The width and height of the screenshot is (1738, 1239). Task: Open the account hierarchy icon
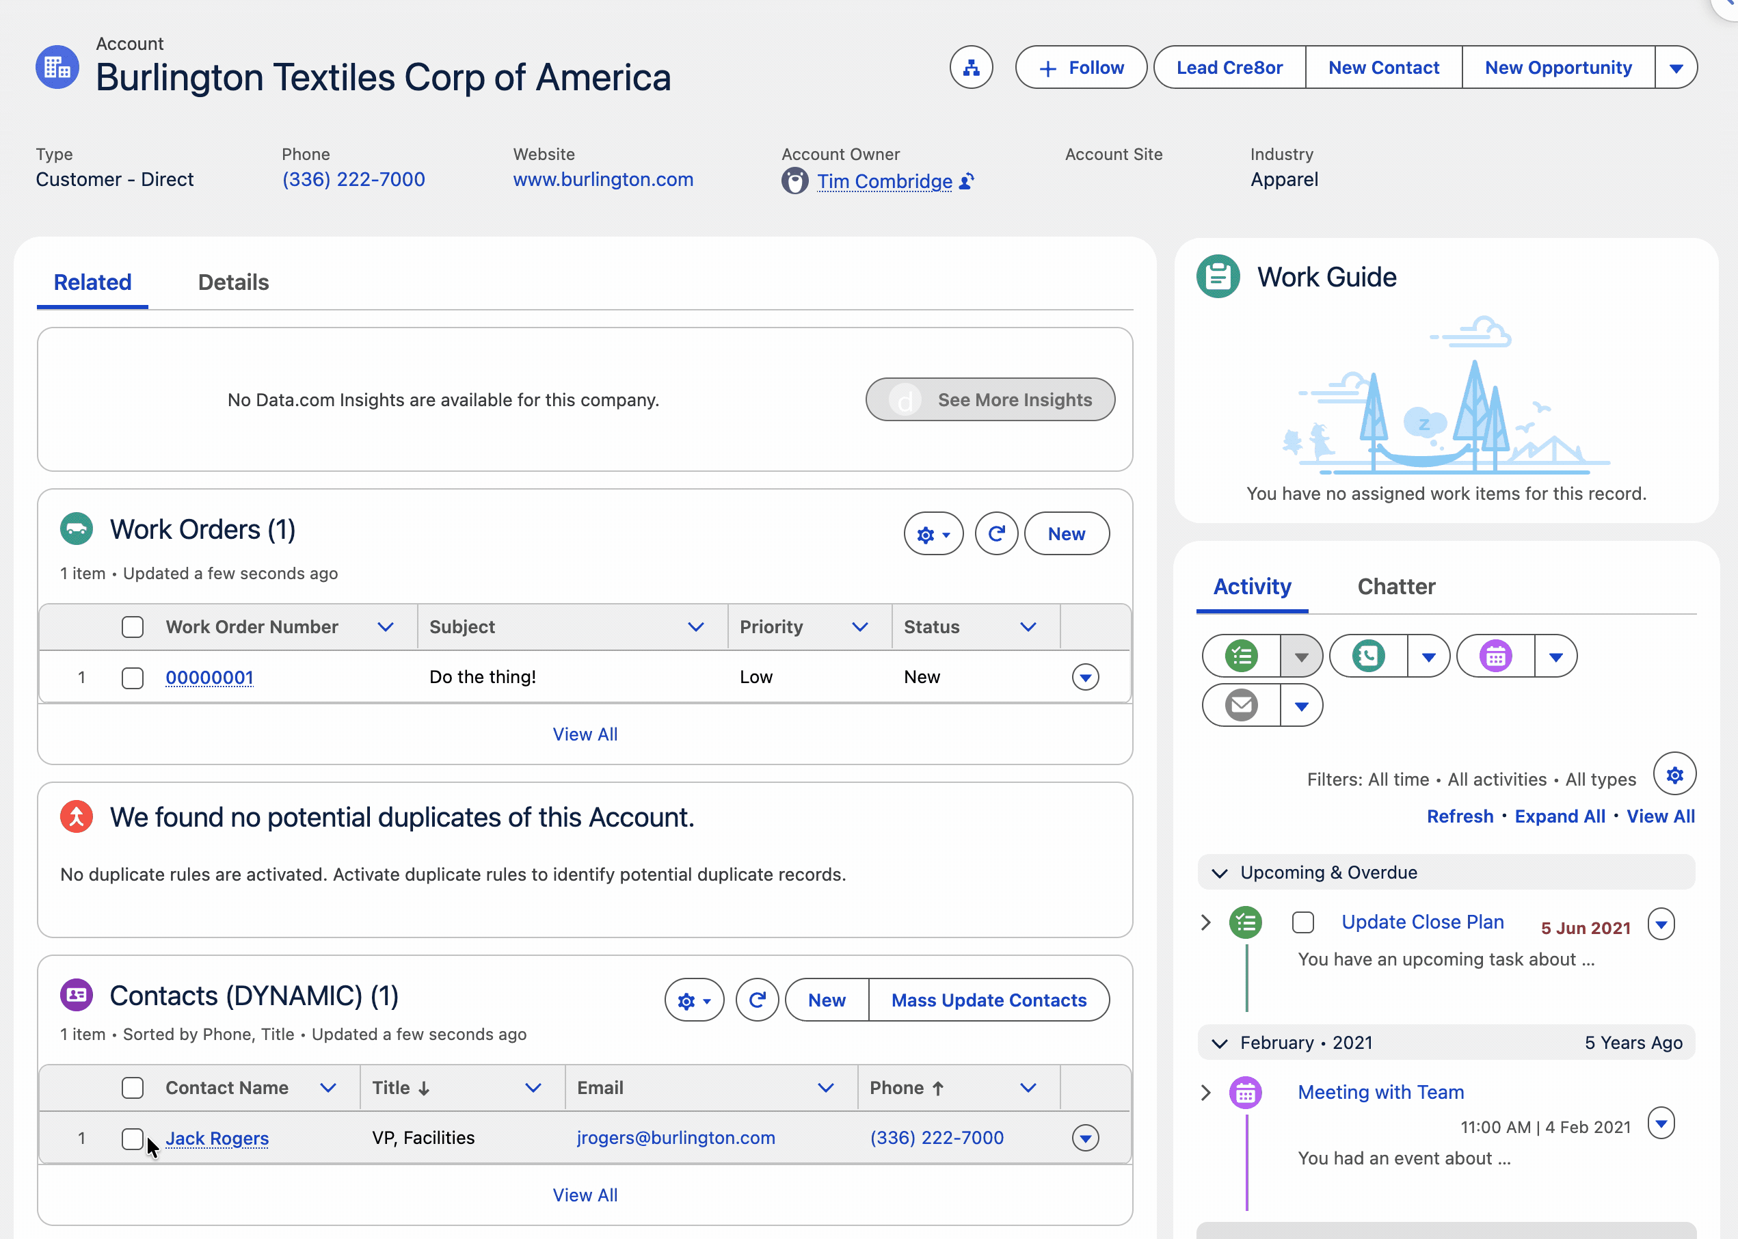click(x=970, y=67)
